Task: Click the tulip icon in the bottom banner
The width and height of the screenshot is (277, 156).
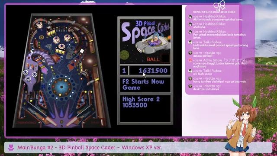Action: pyautogui.click(x=11, y=147)
